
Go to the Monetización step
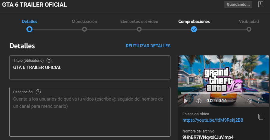point(84,22)
